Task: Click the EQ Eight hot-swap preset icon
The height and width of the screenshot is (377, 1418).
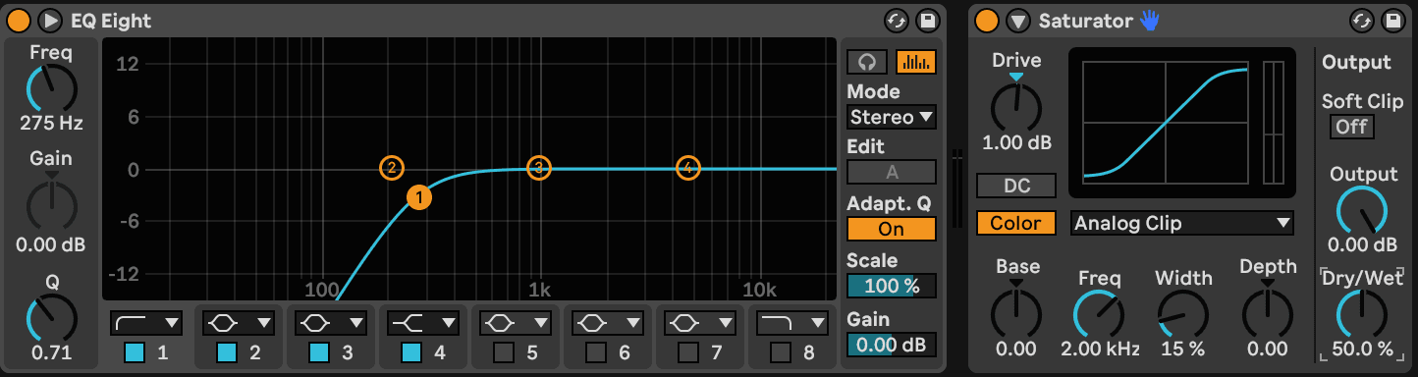Action: [x=896, y=20]
